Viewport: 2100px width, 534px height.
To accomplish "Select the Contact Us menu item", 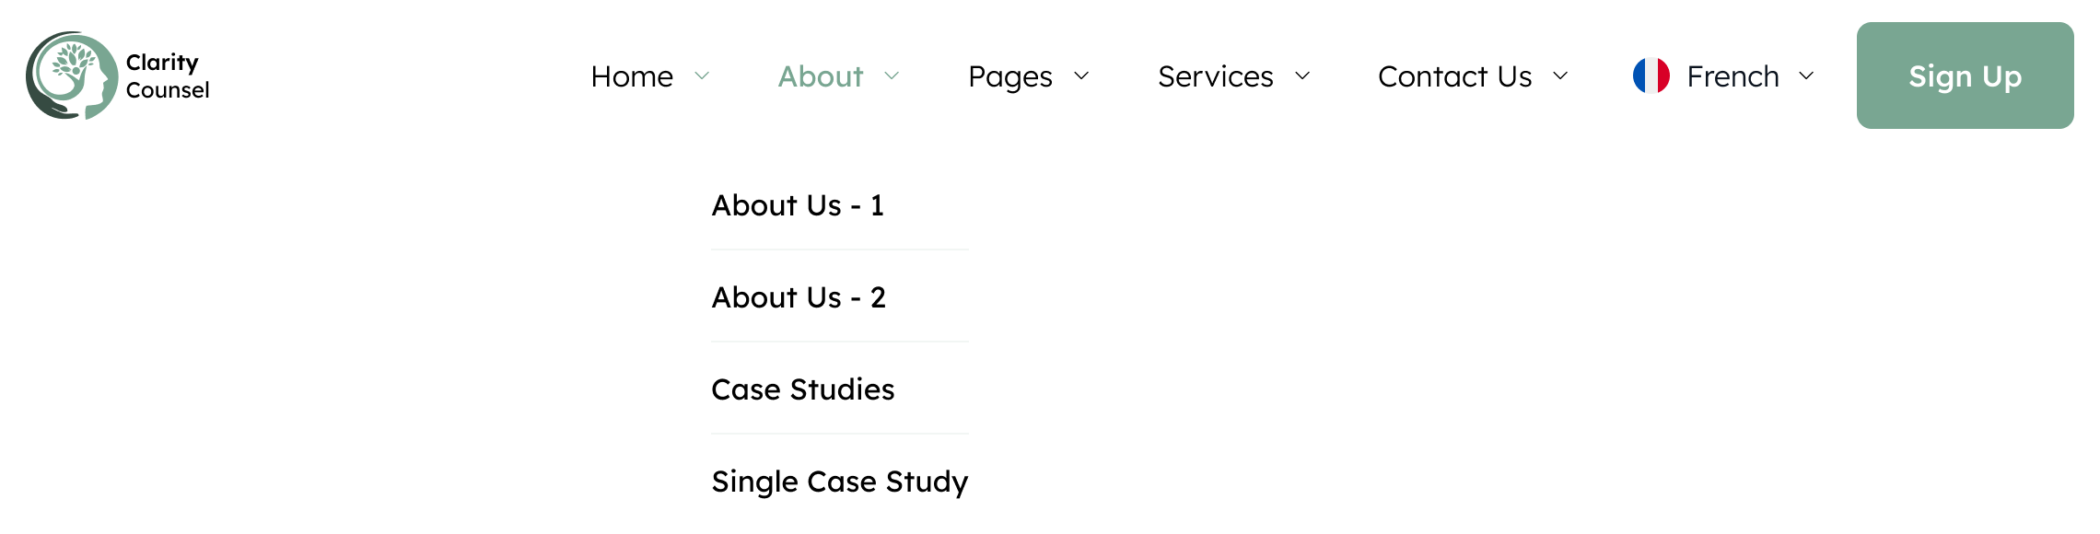I will pyautogui.click(x=1454, y=76).
